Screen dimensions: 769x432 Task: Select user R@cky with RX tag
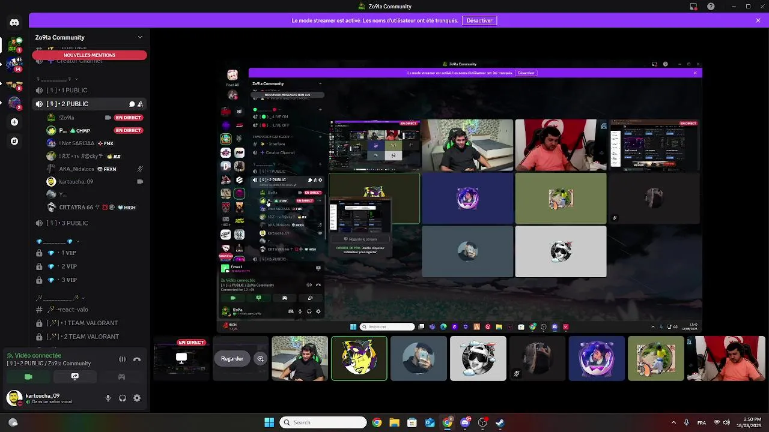click(x=95, y=156)
